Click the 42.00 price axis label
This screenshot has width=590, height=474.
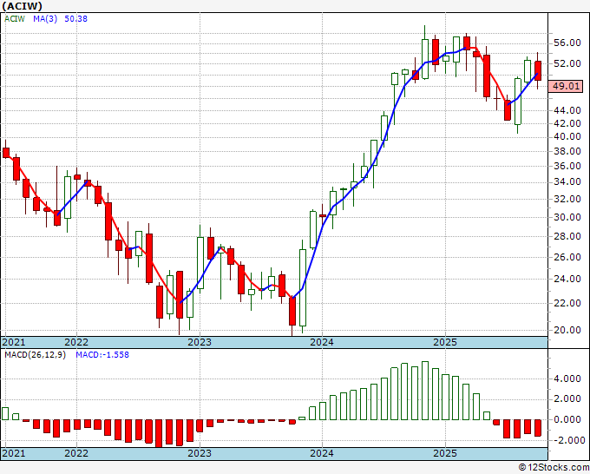click(x=567, y=123)
